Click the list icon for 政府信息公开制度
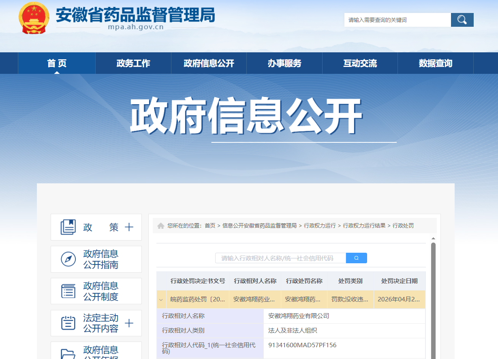The width and height of the screenshot is (498, 359). [68, 291]
